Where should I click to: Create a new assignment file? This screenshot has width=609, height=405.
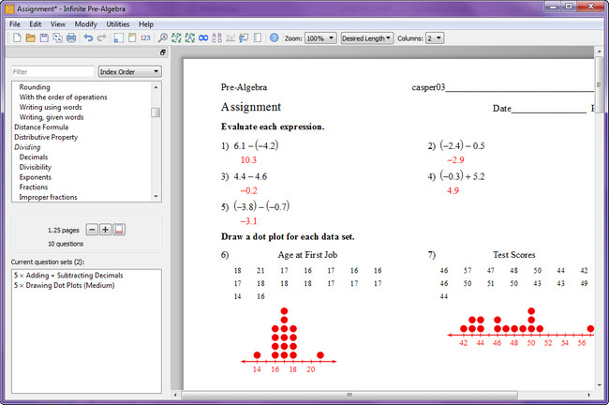pyautogui.click(x=17, y=37)
